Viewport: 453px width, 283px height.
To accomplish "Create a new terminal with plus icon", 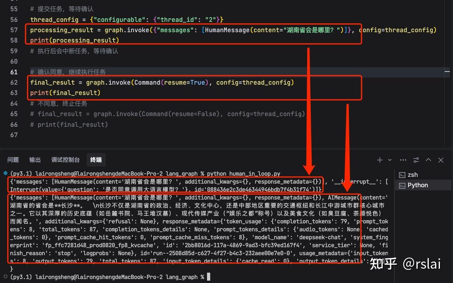I will tap(379, 160).
